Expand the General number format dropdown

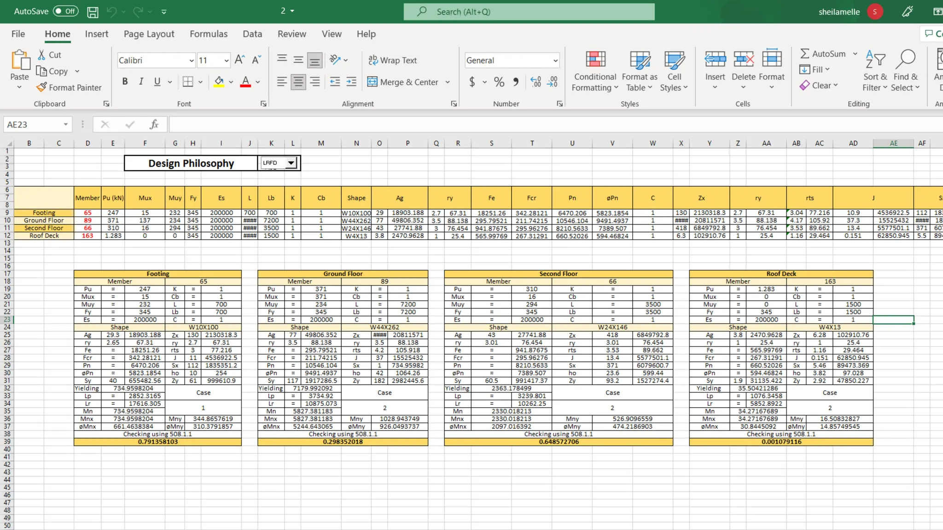coord(555,61)
